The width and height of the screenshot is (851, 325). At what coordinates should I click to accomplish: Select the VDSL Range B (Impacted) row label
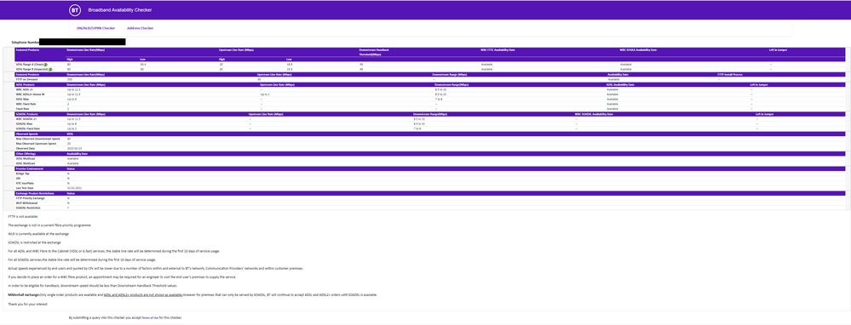click(x=32, y=69)
